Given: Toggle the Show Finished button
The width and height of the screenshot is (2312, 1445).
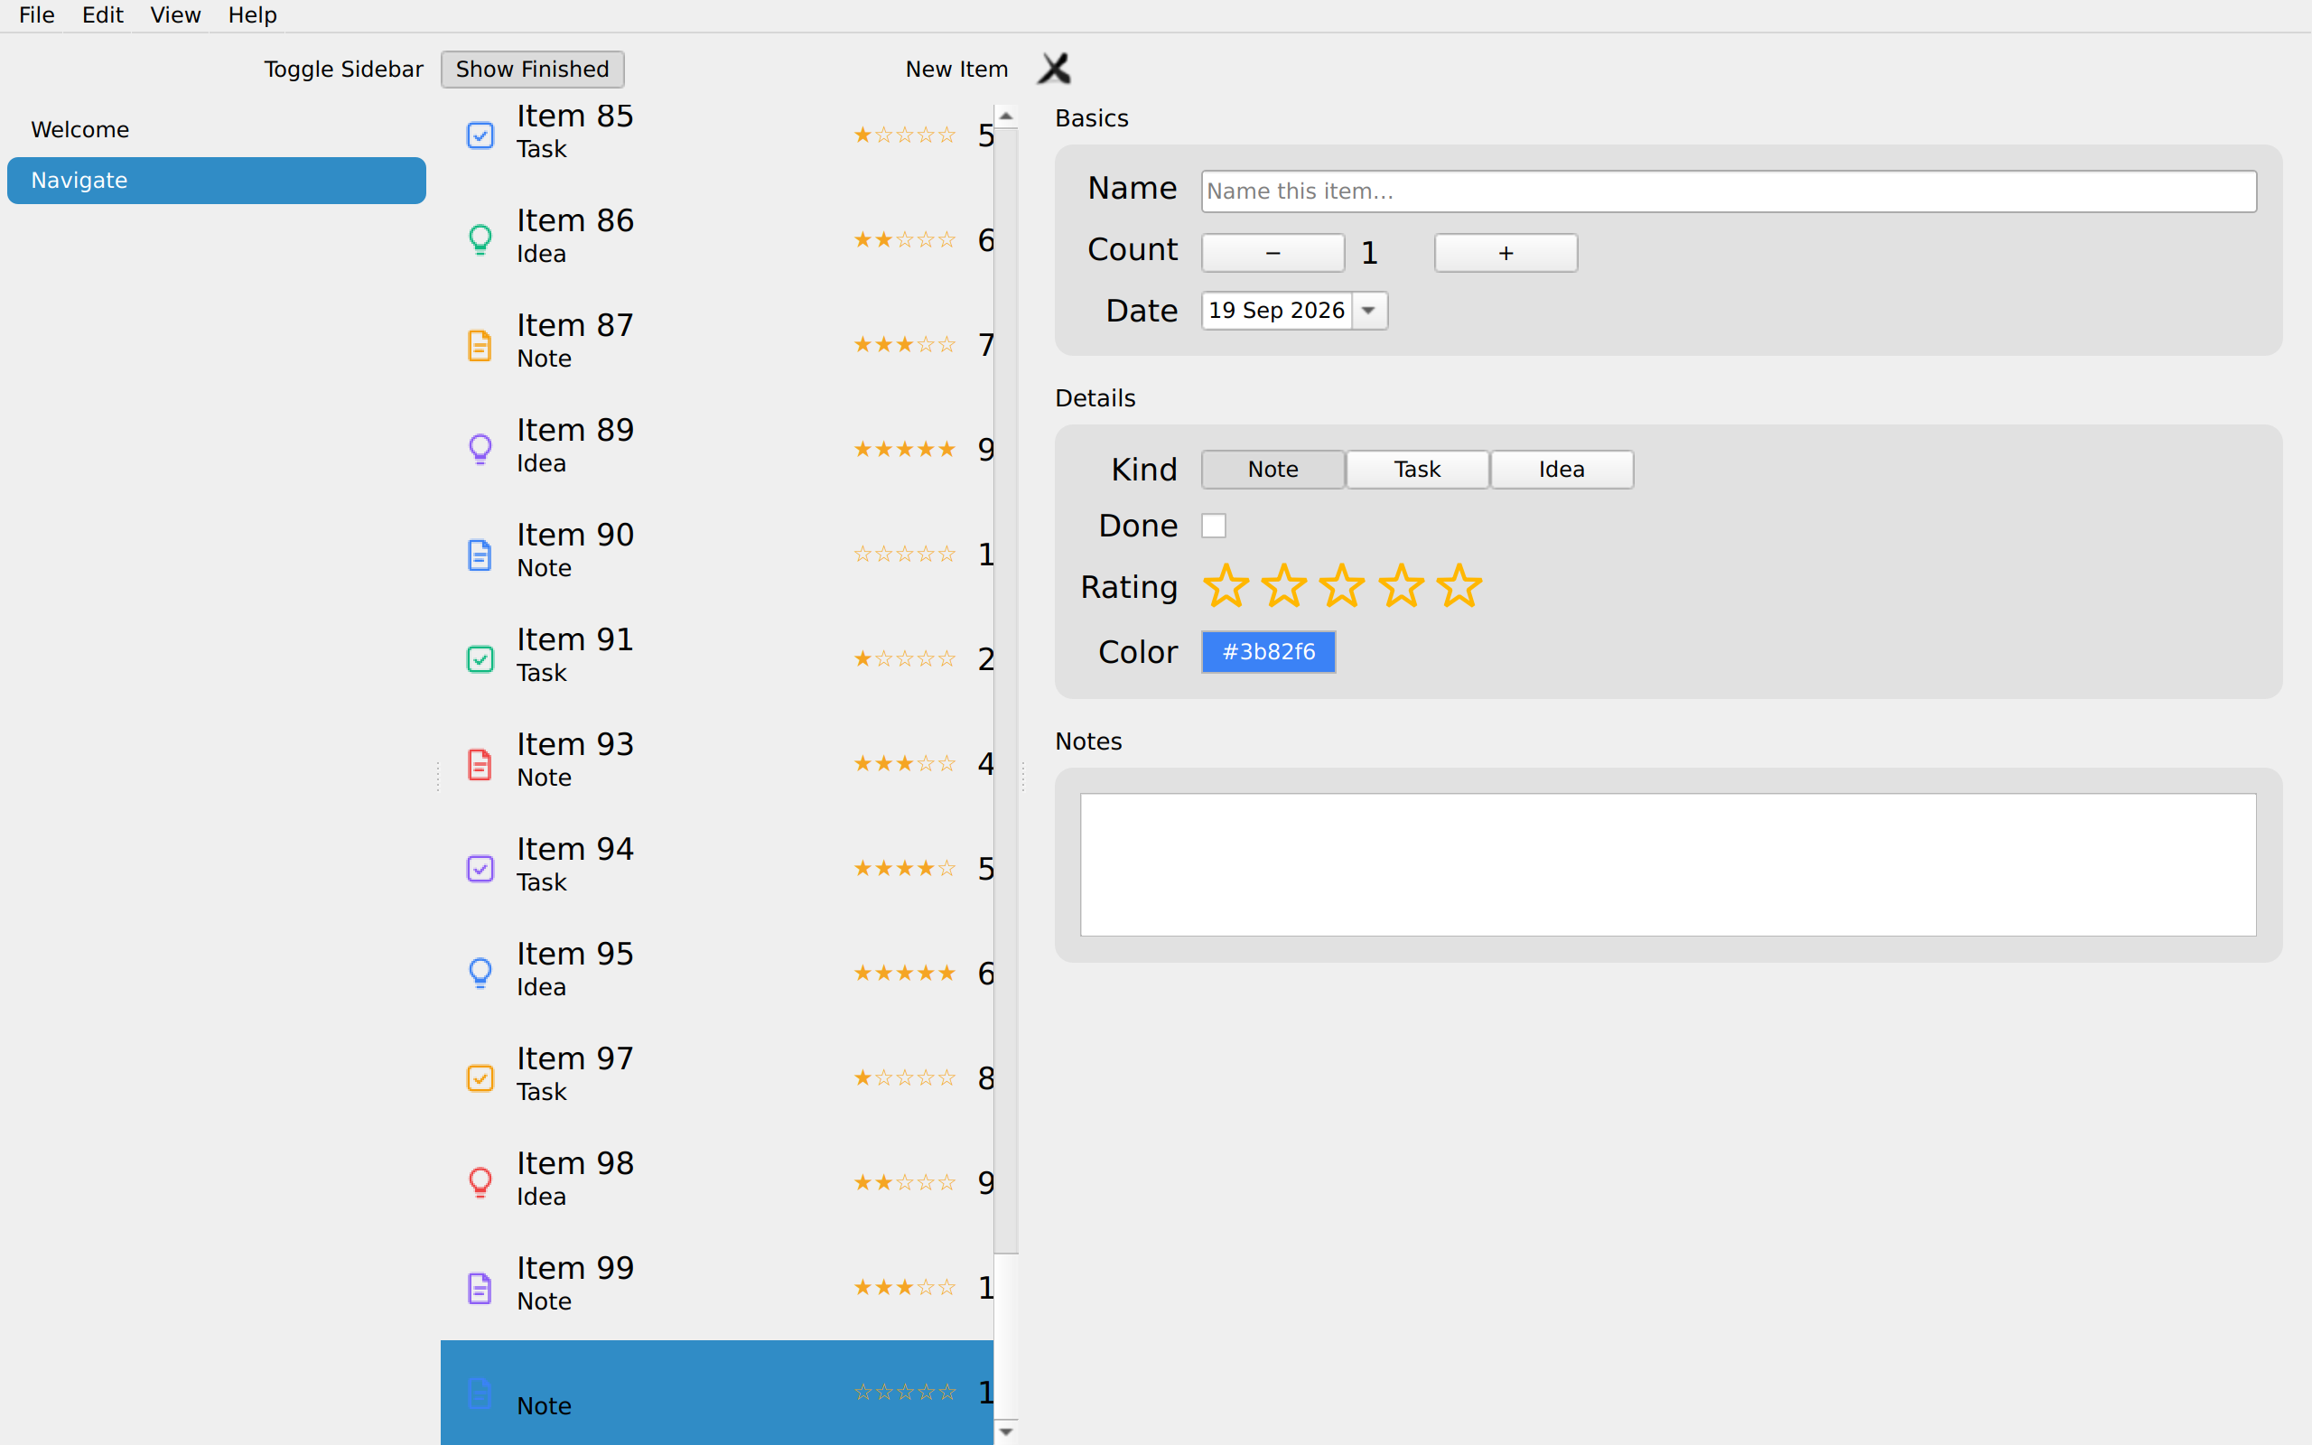Looking at the screenshot, I should (532, 69).
